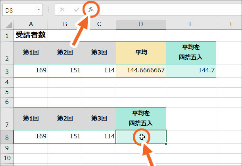Select cell with 151 in row 8
This screenshot has height=166, width=242.
65,137
